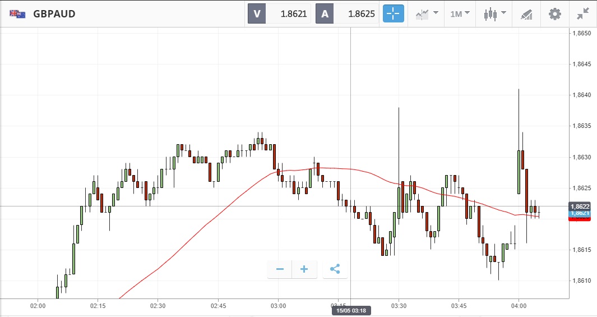Click the 1,8622 price label on axis

580,206
